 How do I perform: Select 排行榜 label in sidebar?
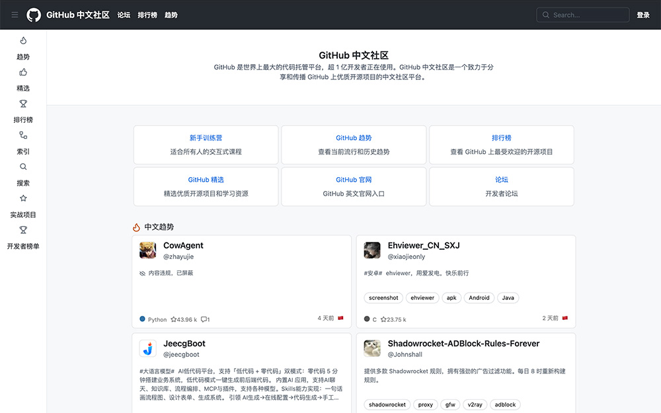pyautogui.click(x=23, y=120)
